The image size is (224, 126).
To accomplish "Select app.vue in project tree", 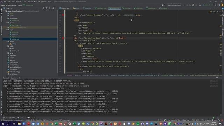I will [12, 60].
